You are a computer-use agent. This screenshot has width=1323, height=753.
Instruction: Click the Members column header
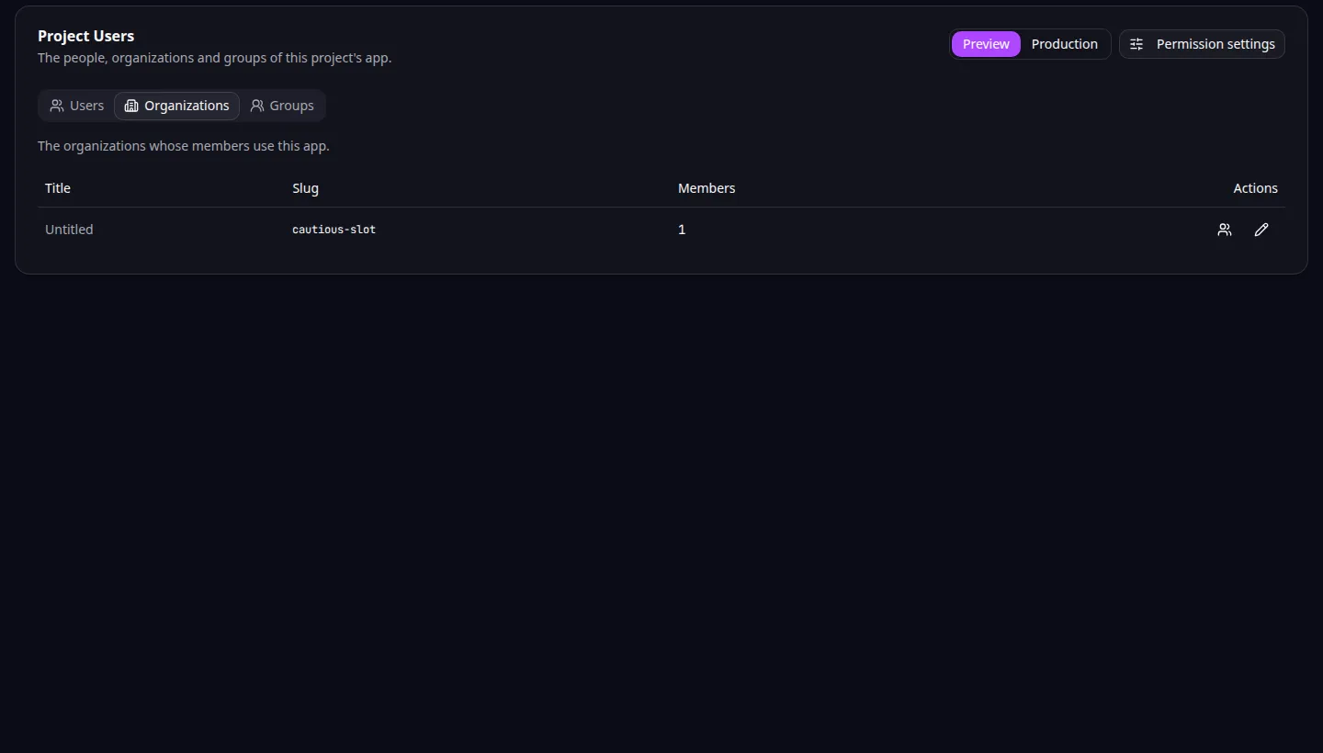pos(707,188)
